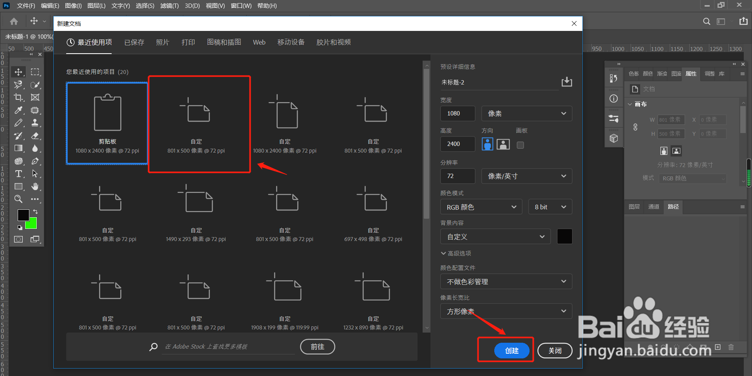Open the History panel icon

tap(614, 79)
